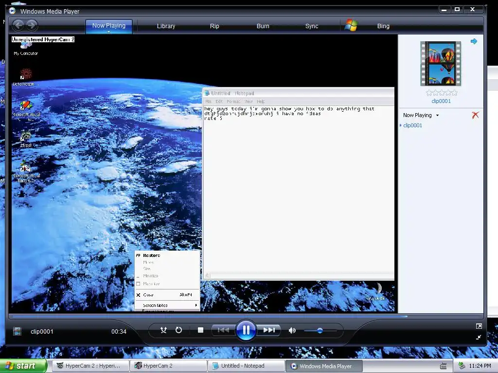This screenshot has width=498, height=373.
Task: Click Windows Media Player taskbar button
Action: pyautogui.click(x=324, y=366)
